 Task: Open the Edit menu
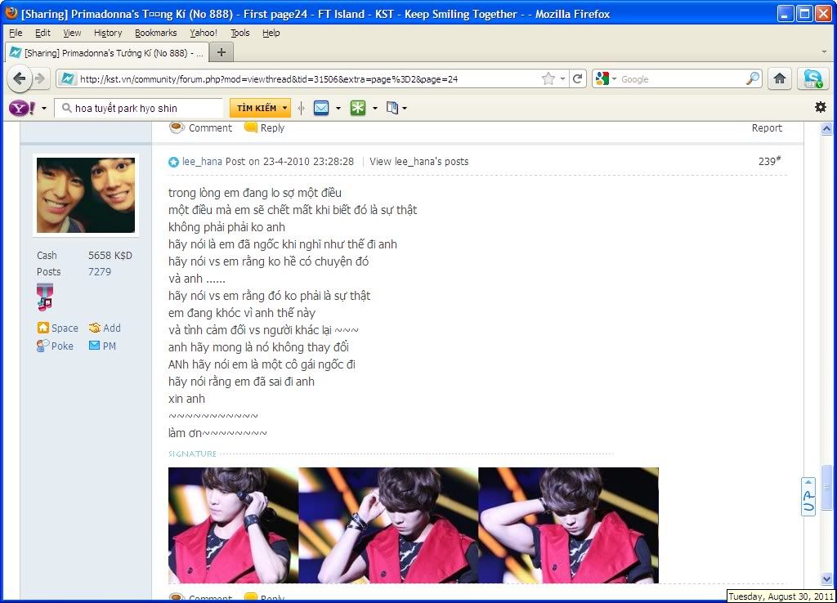click(x=43, y=33)
